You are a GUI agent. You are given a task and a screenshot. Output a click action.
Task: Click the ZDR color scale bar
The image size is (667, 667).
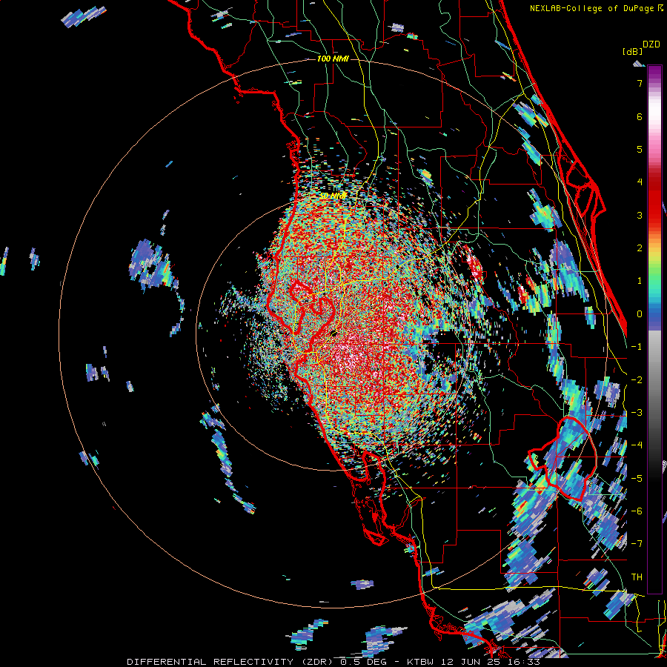[654, 329]
